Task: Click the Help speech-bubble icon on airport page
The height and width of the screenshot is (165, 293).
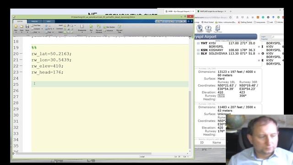Action: coord(208,28)
